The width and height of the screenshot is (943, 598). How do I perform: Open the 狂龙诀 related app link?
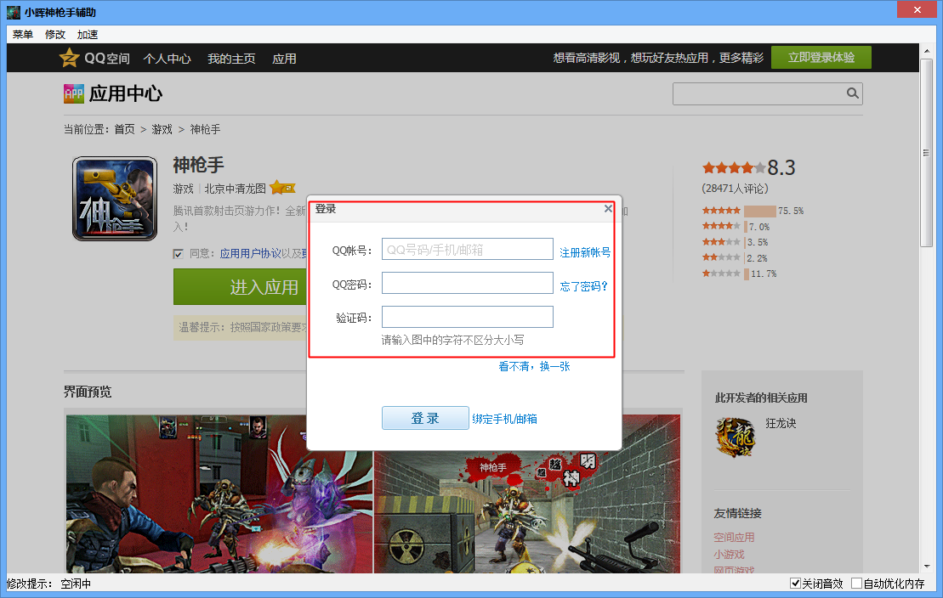781,423
